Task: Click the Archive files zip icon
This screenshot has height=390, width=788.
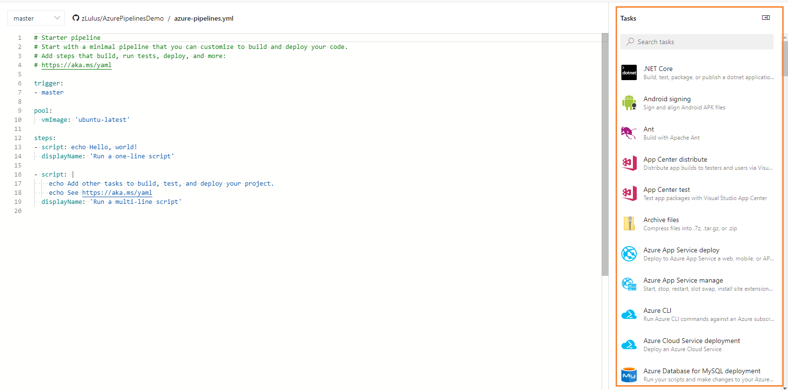Action: (629, 224)
